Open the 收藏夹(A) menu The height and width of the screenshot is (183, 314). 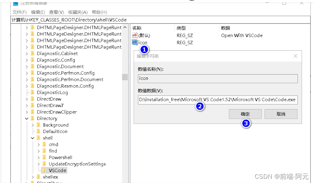coord(78,12)
